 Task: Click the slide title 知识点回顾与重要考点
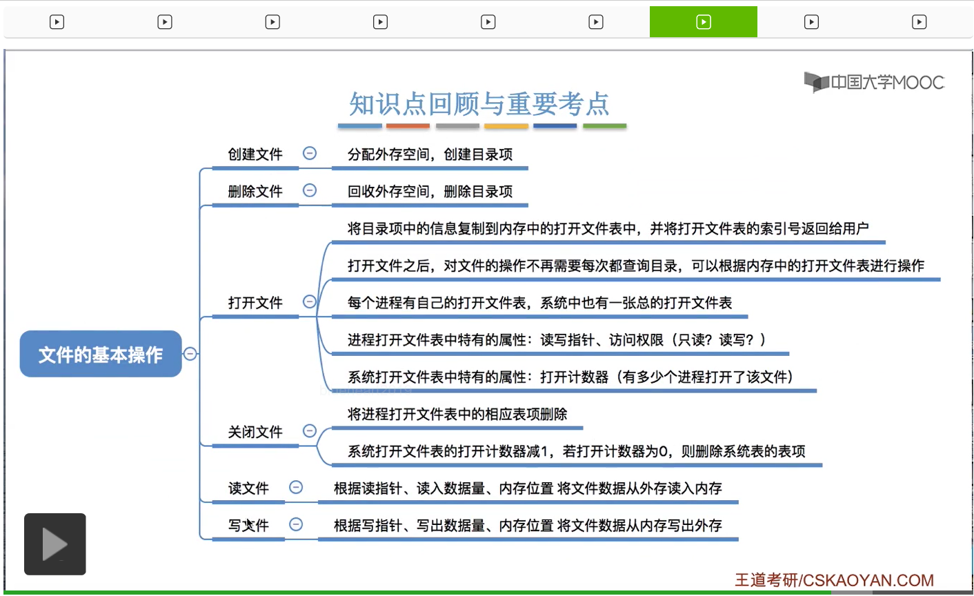click(x=479, y=104)
